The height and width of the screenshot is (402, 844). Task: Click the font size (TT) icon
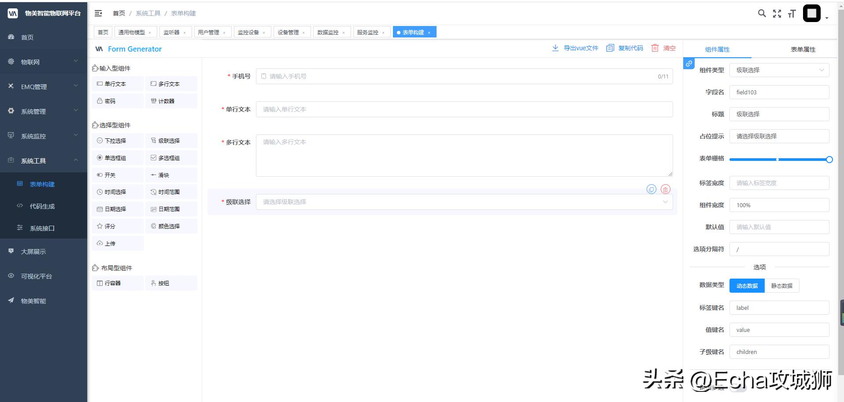792,14
